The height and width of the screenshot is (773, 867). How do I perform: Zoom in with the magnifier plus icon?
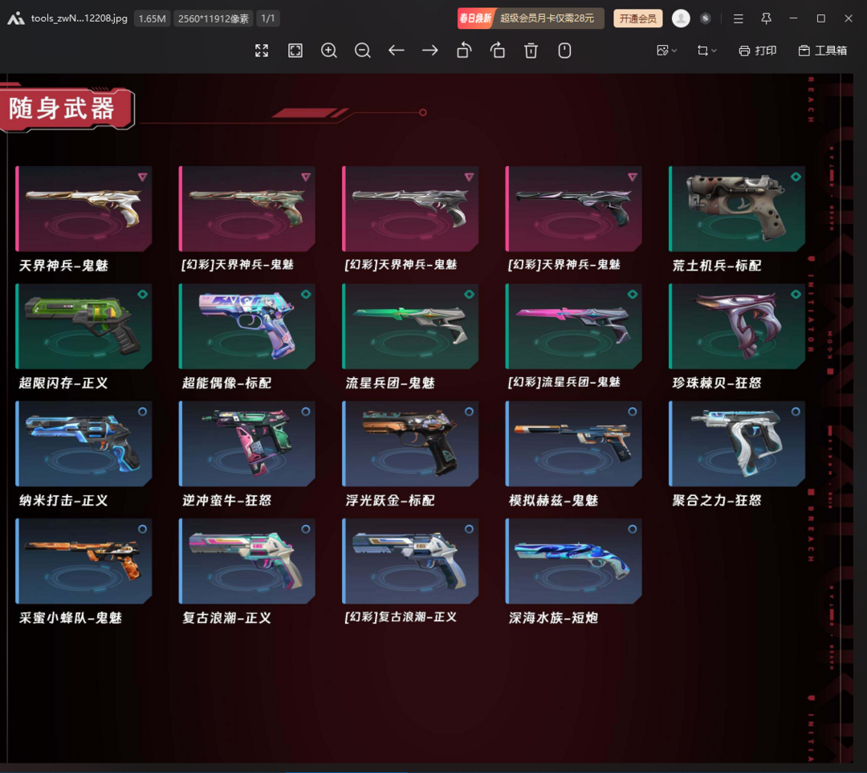[x=329, y=51]
